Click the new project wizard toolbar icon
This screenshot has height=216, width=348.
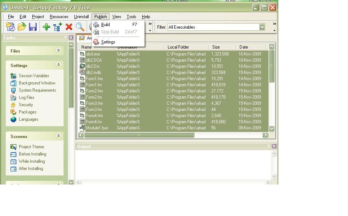point(11,27)
